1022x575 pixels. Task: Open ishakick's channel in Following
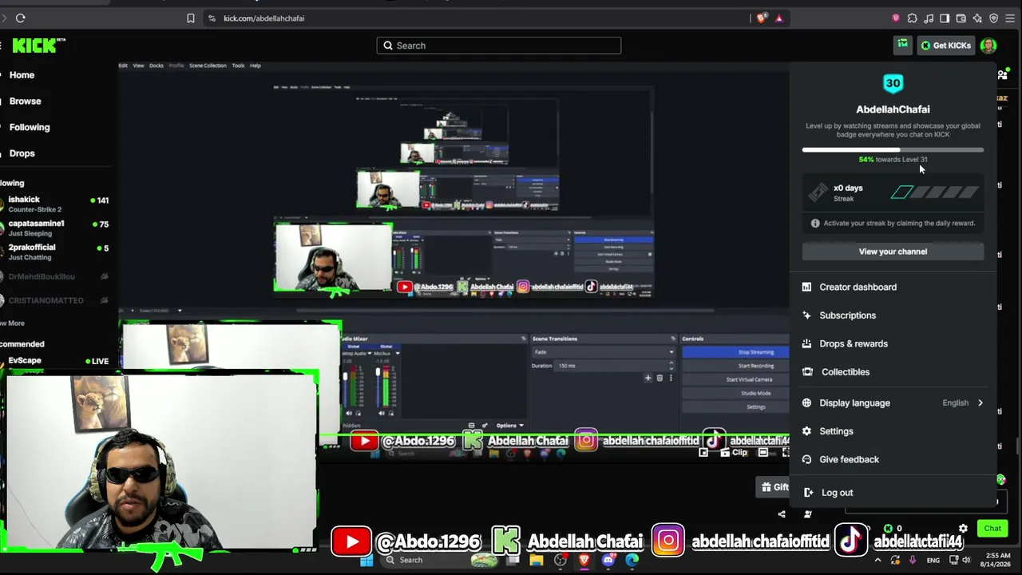click(55, 204)
